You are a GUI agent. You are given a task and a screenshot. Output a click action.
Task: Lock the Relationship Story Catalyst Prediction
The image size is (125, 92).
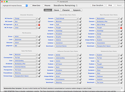coord(121,76)
